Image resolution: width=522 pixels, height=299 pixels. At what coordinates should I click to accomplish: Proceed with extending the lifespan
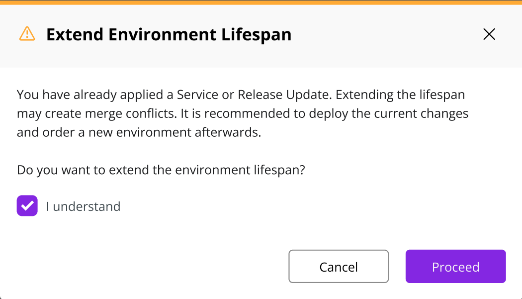click(x=456, y=266)
